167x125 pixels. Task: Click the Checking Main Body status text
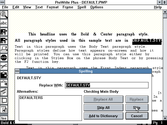point(101,91)
